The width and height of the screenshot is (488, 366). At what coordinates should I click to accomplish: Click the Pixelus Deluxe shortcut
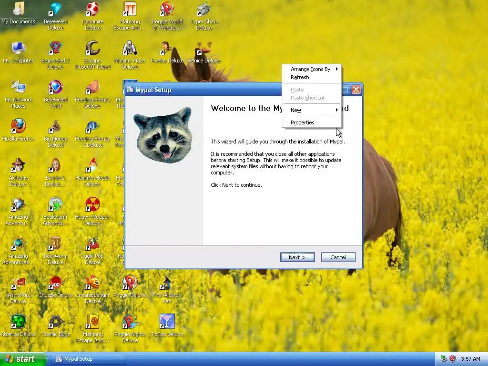coord(167,52)
